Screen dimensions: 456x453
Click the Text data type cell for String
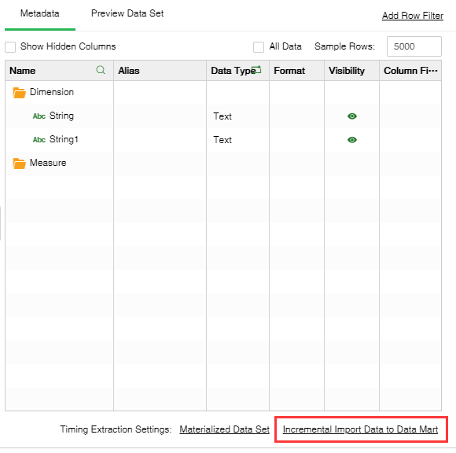pyautogui.click(x=222, y=116)
